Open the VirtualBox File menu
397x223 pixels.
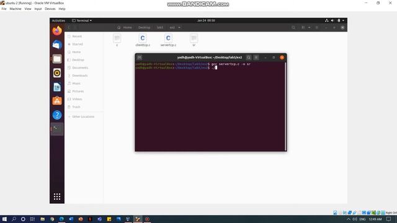4,9
